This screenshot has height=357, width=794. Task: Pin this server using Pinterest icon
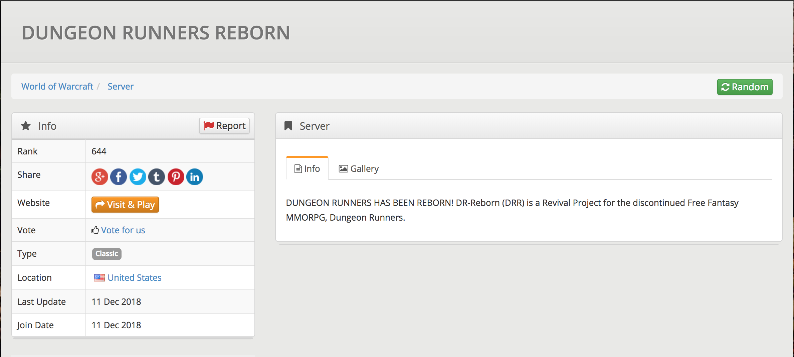176,177
